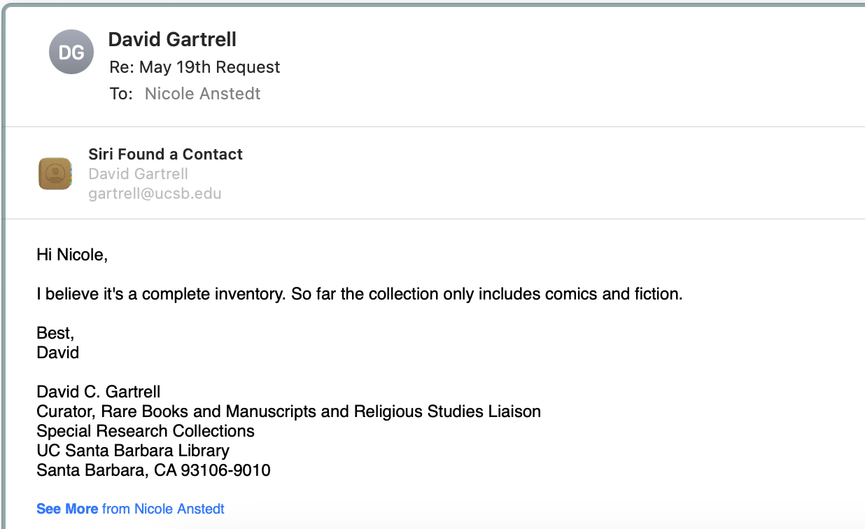Click the signature name David C. Gartrell
Image resolution: width=865 pixels, height=529 pixels.
(x=99, y=392)
